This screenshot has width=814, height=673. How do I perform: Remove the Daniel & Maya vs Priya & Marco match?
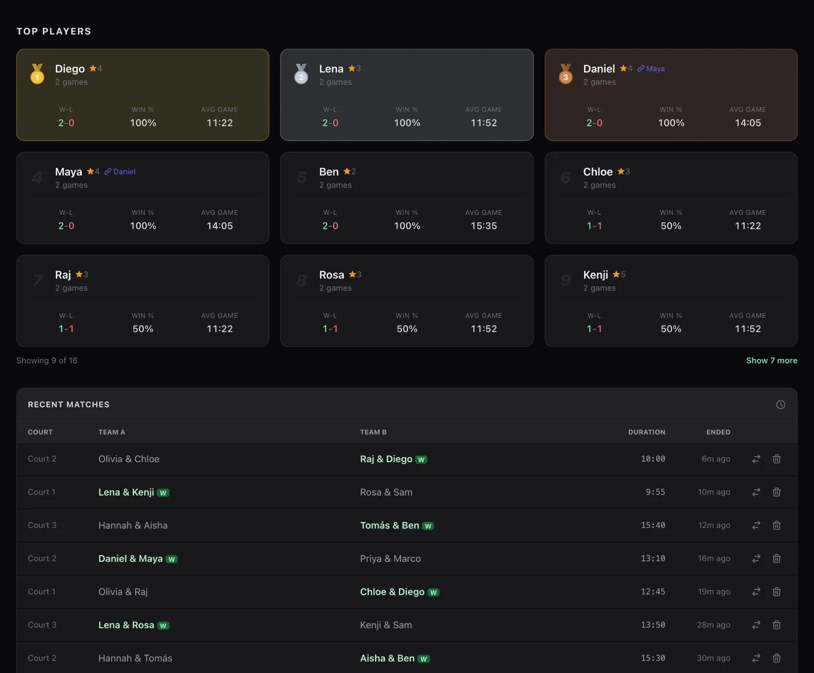click(777, 559)
